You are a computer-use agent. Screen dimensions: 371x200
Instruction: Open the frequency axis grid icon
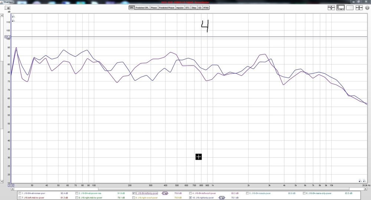tap(350, 8)
